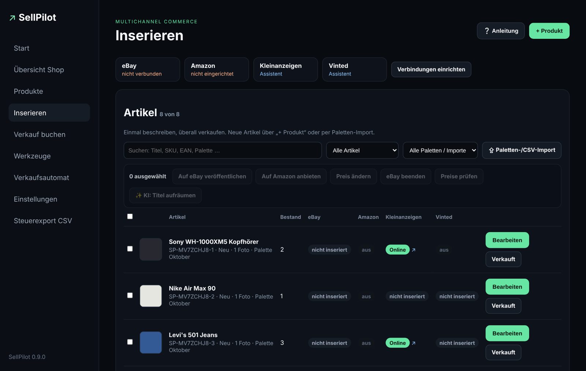586x371 pixels.
Task: Click KI: Titel aufräumen sparkle button
Action: [165, 195]
